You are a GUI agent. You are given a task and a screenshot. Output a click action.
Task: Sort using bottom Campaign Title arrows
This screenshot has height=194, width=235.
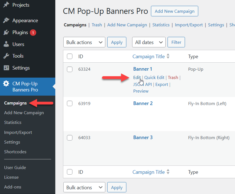(168, 172)
